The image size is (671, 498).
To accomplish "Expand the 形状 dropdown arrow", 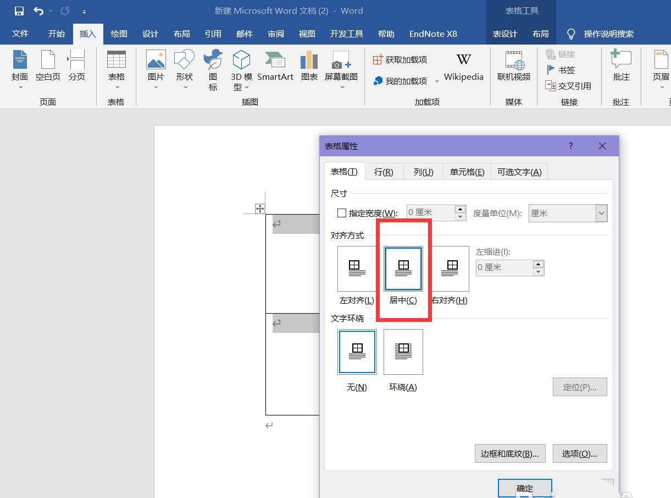I will [185, 87].
